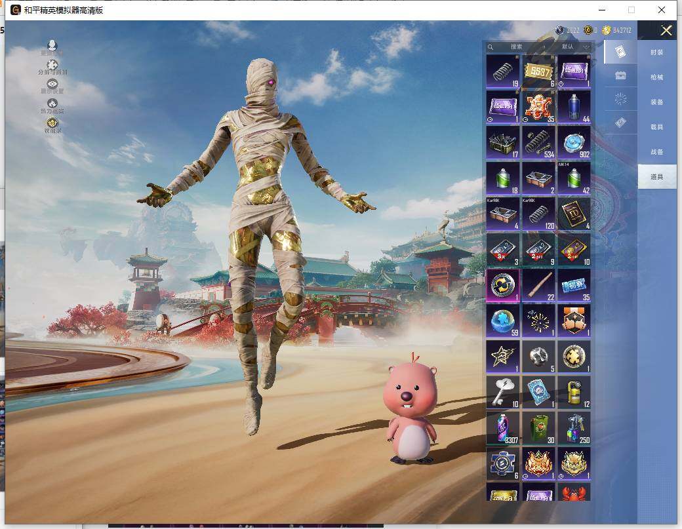Close the inventory with the X button

666,30
